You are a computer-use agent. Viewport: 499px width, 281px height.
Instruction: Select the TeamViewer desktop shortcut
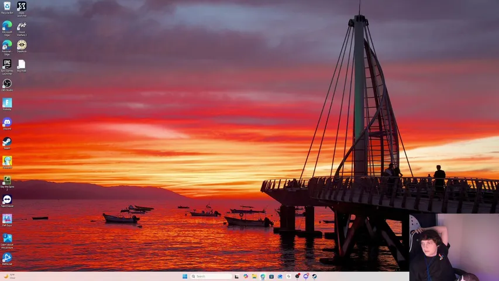pos(7,201)
